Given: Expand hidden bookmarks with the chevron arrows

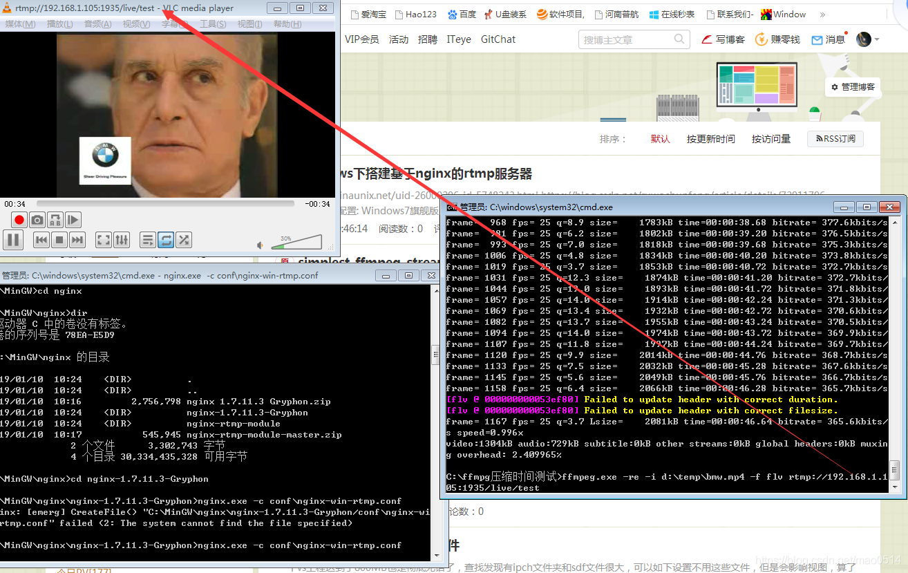Looking at the screenshot, I should click(822, 14).
